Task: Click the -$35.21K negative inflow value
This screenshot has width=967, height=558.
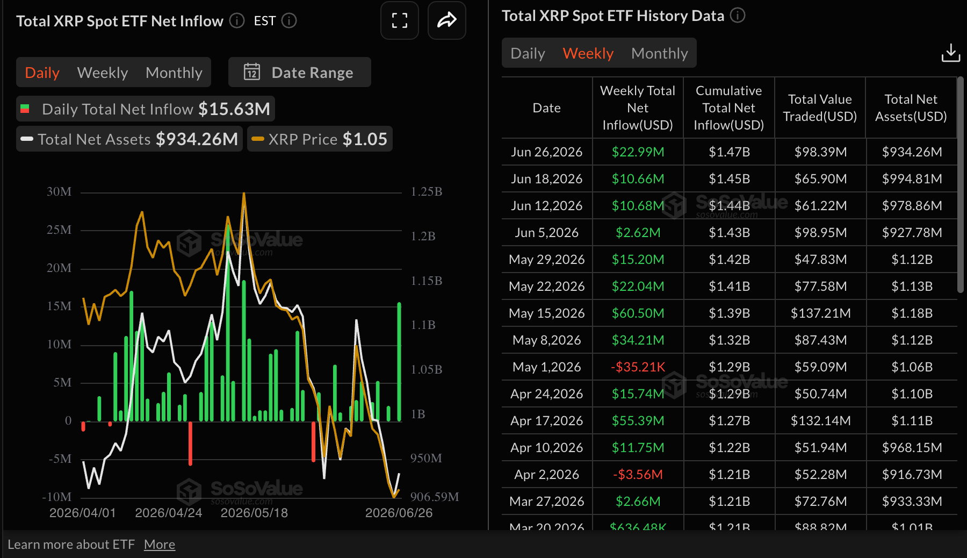Action: (x=638, y=367)
